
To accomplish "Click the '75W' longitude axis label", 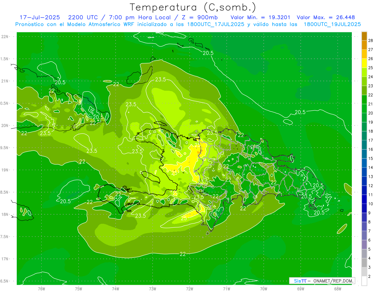I will coord(79,289).
